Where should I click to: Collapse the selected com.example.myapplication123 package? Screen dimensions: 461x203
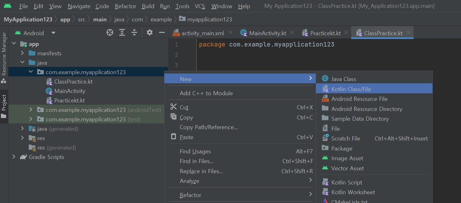coord(31,72)
